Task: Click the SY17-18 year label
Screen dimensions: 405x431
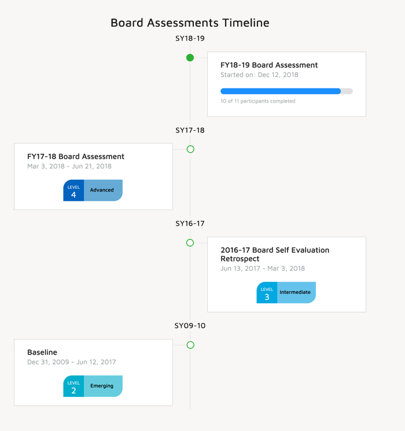Action: [190, 130]
